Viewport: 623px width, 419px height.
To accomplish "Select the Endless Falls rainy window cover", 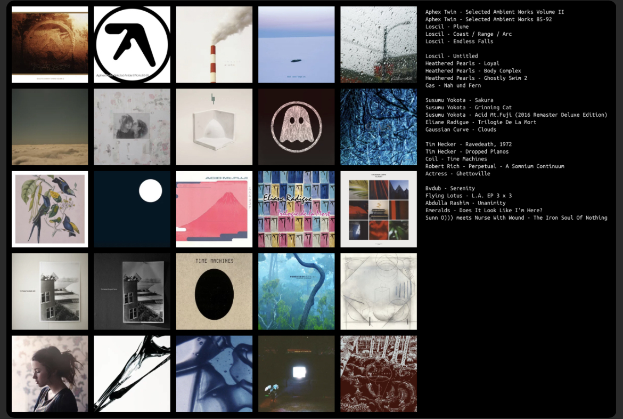I will pyautogui.click(x=379, y=45).
